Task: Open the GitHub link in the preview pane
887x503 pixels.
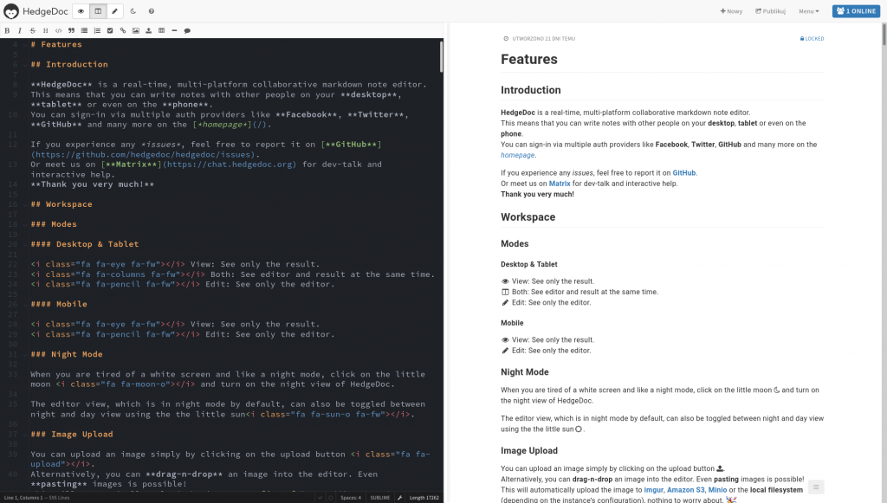Action: click(683, 172)
